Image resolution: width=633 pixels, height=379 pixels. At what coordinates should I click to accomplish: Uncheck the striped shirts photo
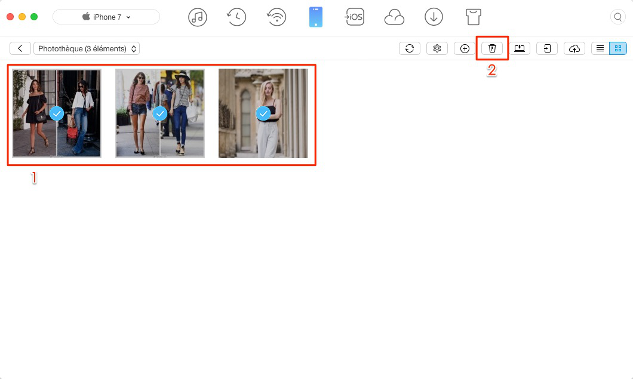(160, 113)
